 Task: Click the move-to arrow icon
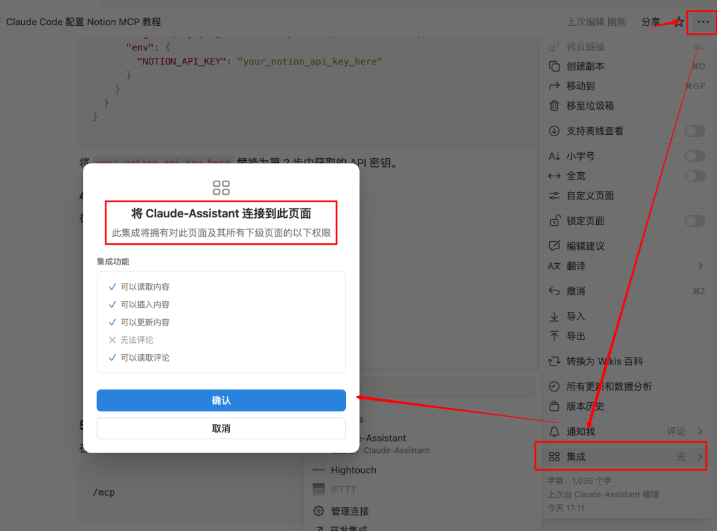point(554,86)
